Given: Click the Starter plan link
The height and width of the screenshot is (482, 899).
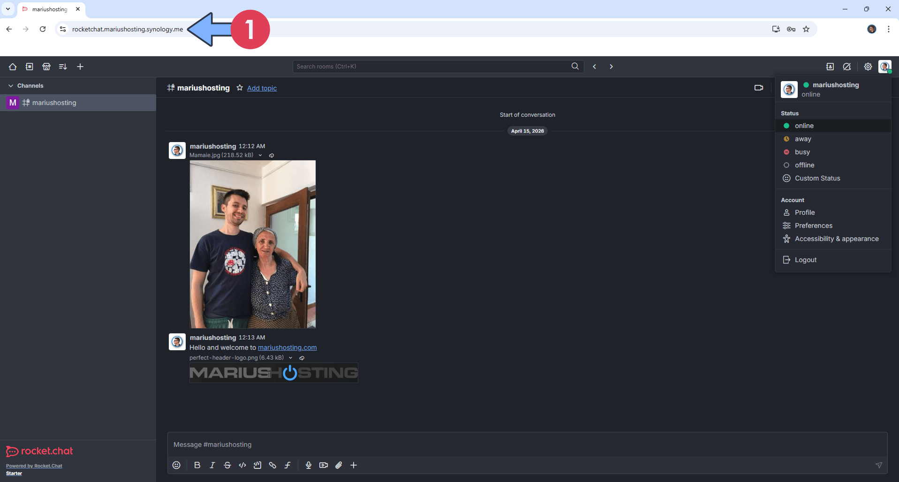Looking at the screenshot, I should point(14,474).
